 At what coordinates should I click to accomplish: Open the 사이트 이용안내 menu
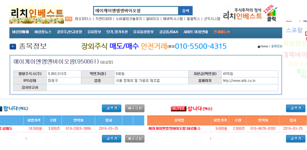click(x=195, y=32)
